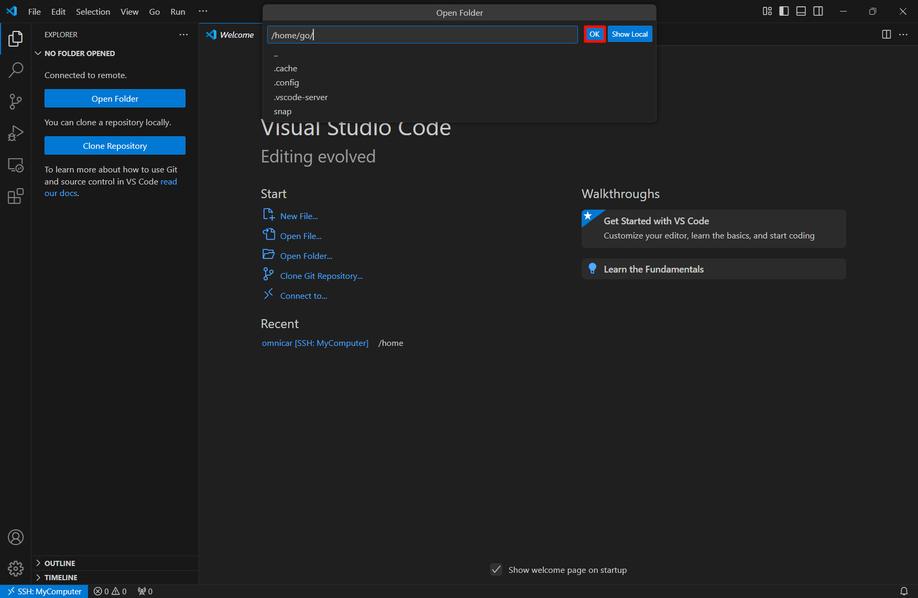Open the Source Control view
918x598 pixels.
pyautogui.click(x=16, y=102)
